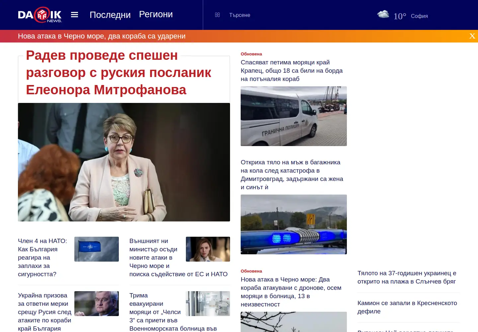This screenshot has height=332, width=478.
Task: Click the Ukrainian official thumbnail
Action: pyautogui.click(x=97, y=303)
